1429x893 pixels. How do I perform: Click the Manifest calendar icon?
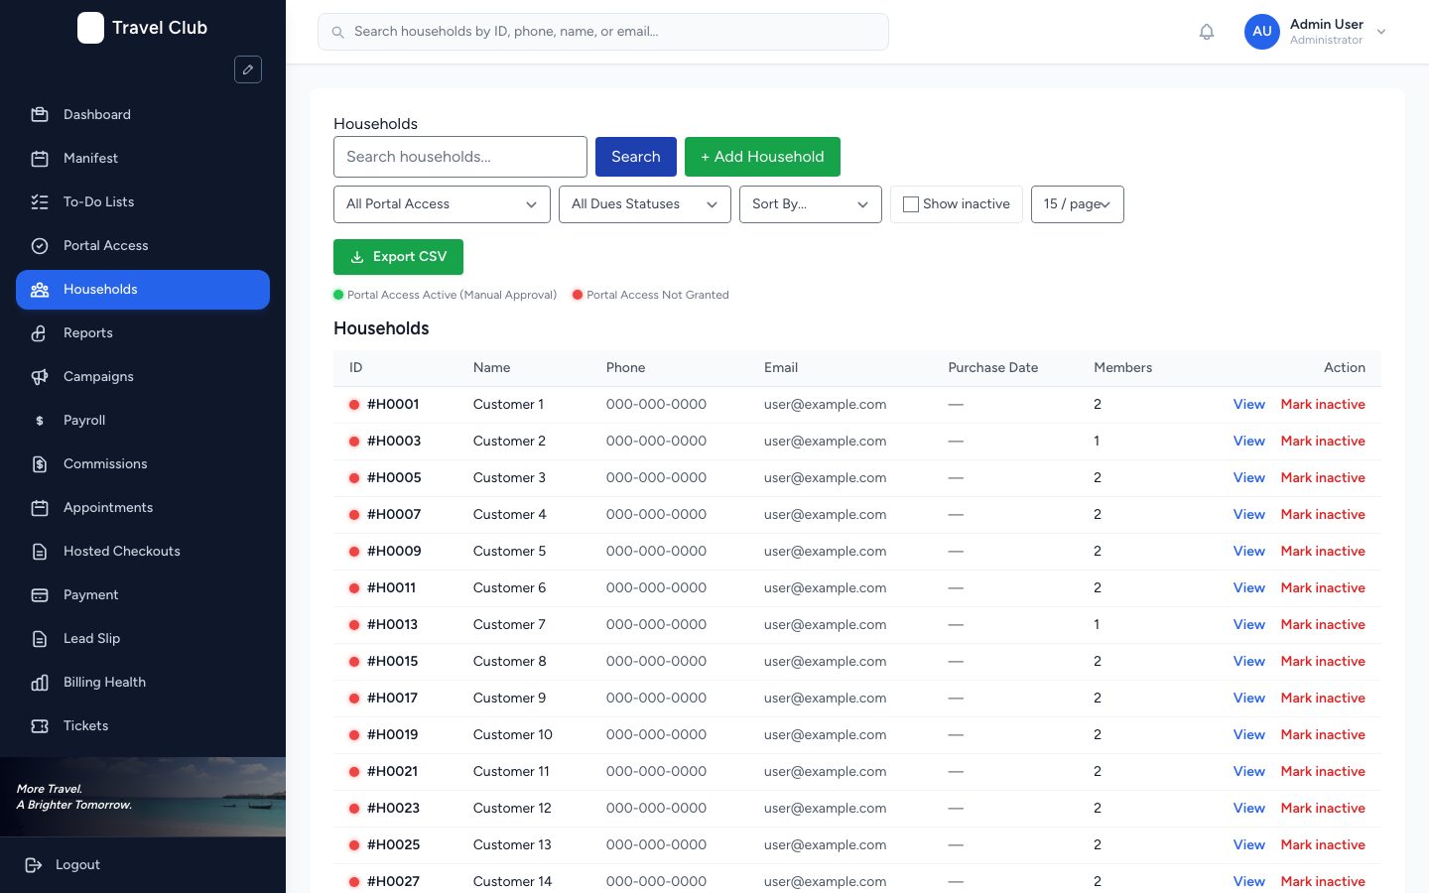(40, 158)
